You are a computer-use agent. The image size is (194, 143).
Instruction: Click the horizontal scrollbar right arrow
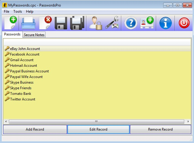[188, 121]
